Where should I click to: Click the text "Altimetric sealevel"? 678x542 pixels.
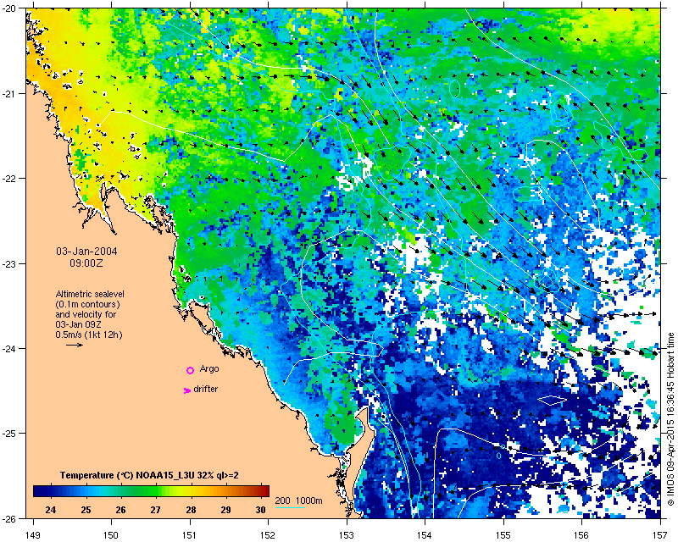click(90, 294)
